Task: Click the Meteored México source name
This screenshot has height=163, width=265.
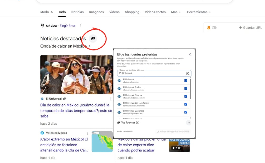Action: (x=56, y=133)
